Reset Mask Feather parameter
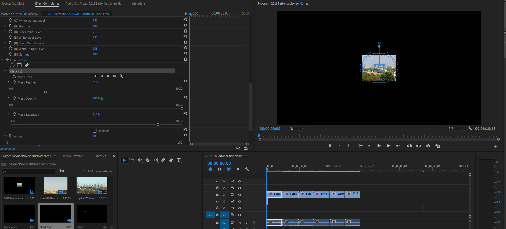 click(185, 81)
